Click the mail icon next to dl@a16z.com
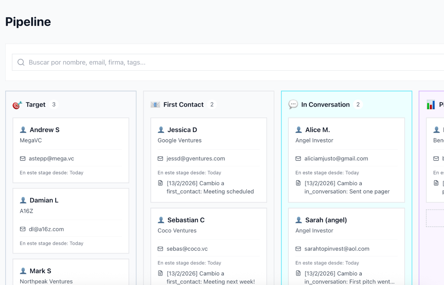 [x=23, y=229]
